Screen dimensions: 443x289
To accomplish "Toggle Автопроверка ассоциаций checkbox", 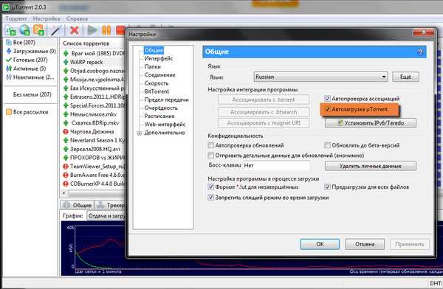I will (327, 99).
